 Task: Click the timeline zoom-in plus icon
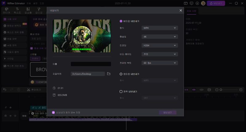pyautogui.click(x=241, y=90)
